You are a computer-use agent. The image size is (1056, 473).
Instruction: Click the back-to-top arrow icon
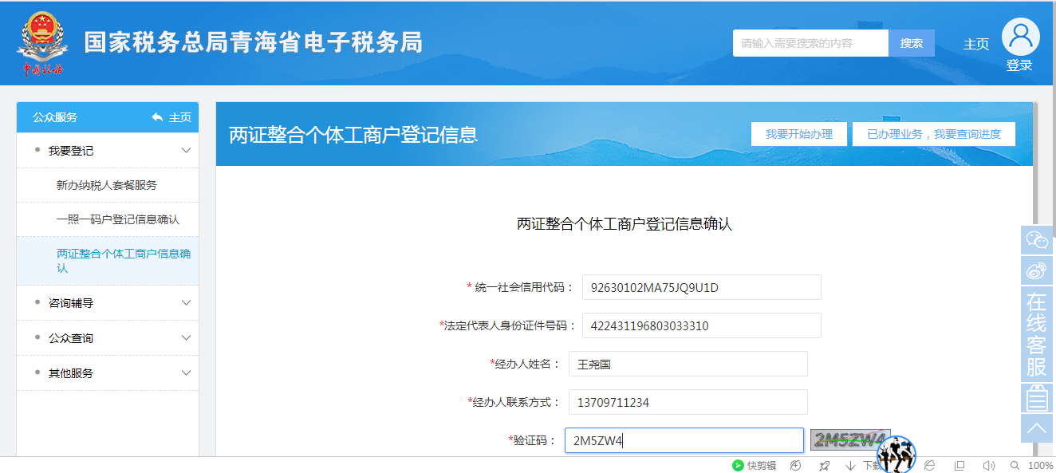pyautogui.click(x=1036, y=428)
